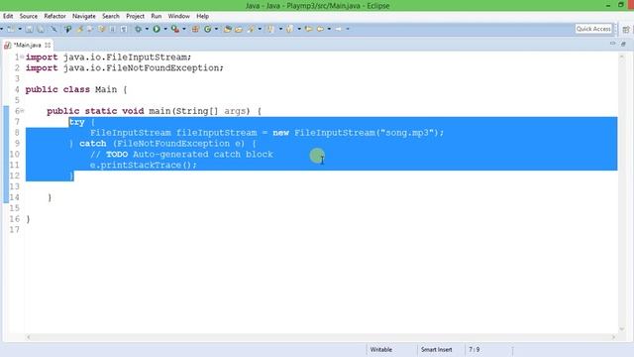
Task: Click the try keyword on line 7
Action: tap(77, 122)
